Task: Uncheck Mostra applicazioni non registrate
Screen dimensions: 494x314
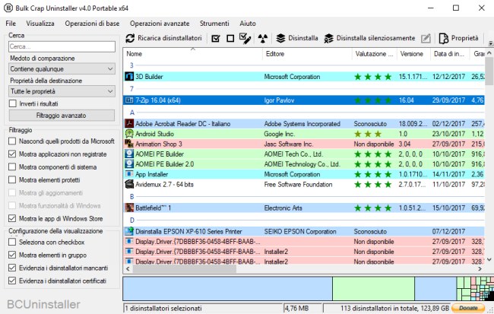Action: [12, 154]
